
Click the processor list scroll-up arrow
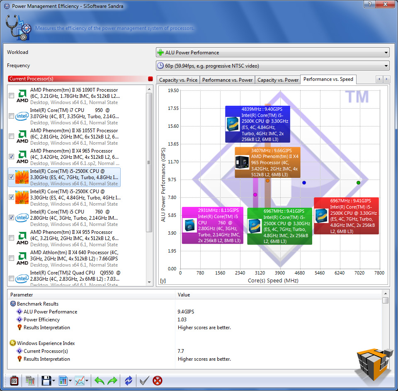[x=149, y=89]
